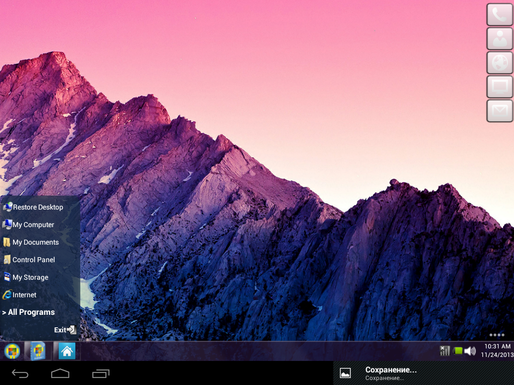The image size is (514, 385).
Task: Open the speaker volume tray icon
Action: pyautogui.click(x=470, y=351)
